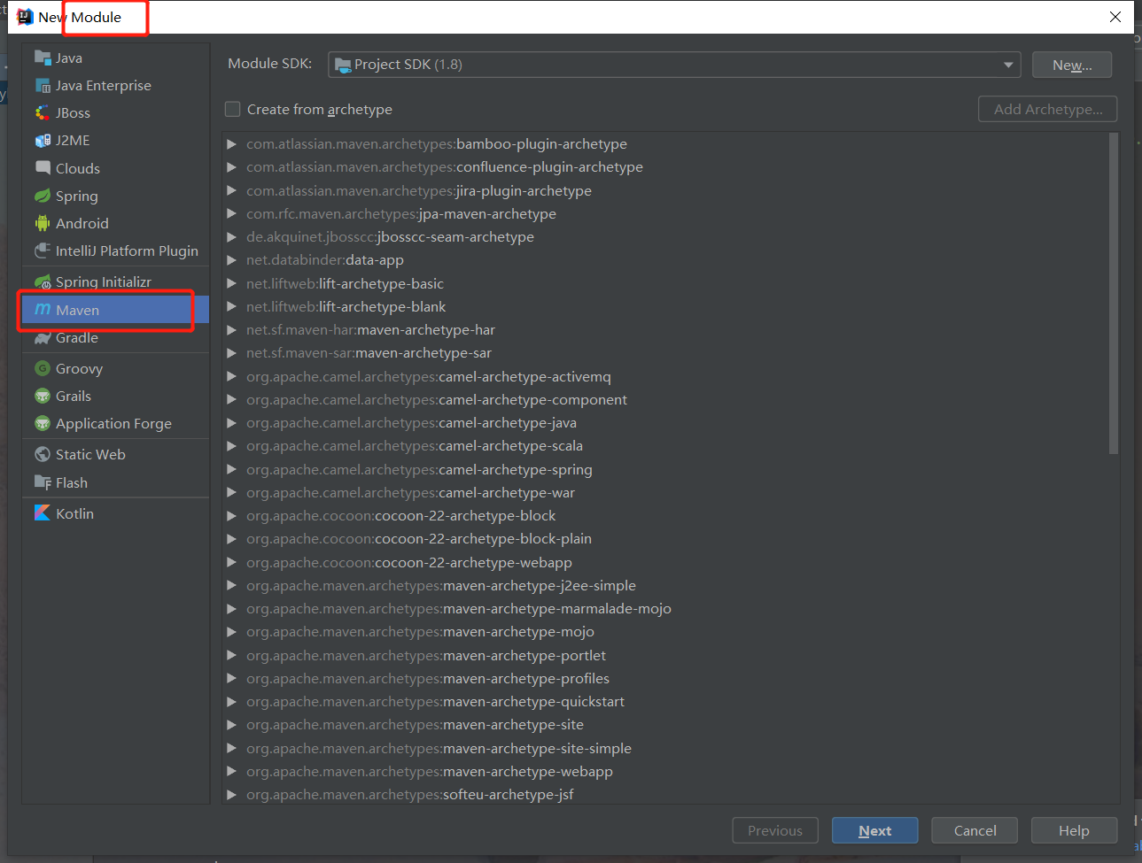
Task: Expand the maven-archetype-sar entry
Action: coord(231,352)
